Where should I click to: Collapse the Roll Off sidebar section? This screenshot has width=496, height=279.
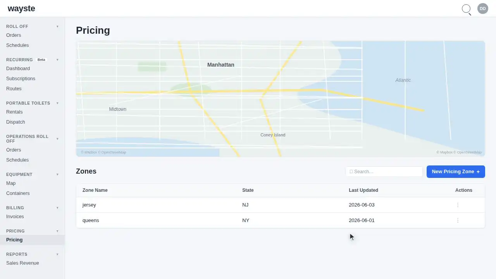pos(57,26)
